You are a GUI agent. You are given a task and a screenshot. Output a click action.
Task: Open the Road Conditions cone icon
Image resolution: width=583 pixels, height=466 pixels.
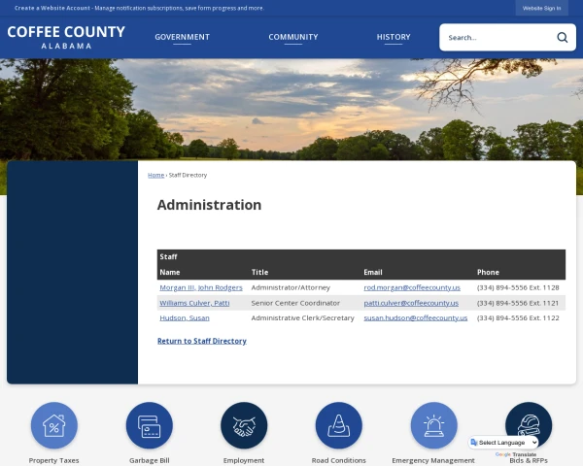tap(338, 425)
